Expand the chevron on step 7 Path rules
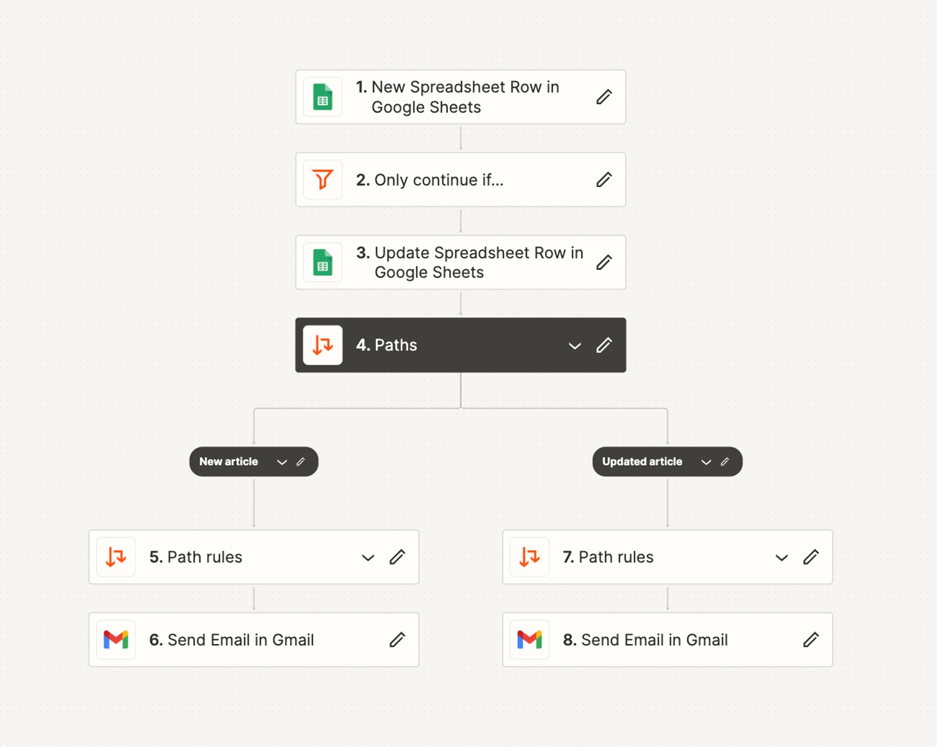 click(x=781, y=558)
